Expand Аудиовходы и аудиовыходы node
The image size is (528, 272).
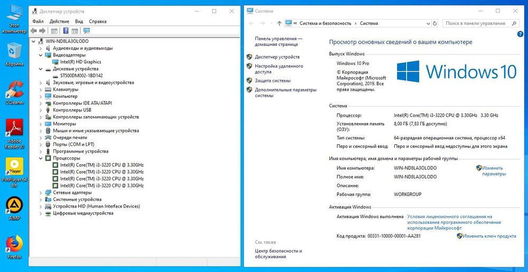pos(41,48)
